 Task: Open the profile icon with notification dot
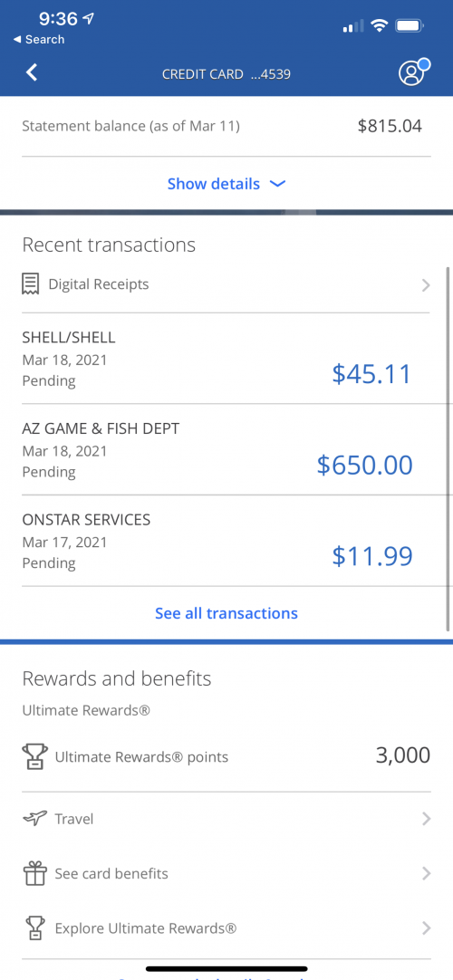coord(414,72)
